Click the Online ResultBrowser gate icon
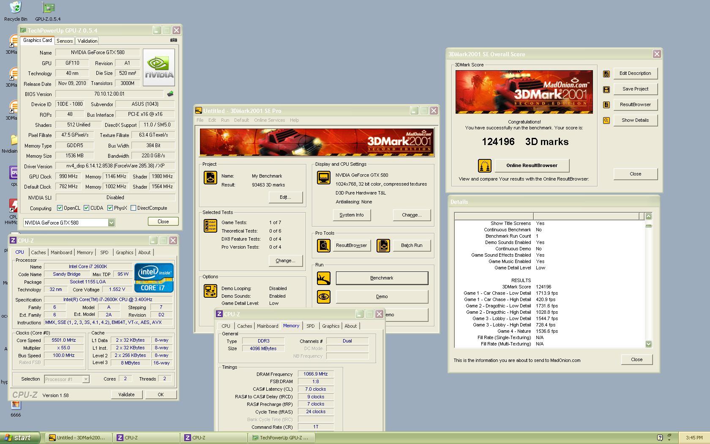This screenshot has width=710, height=444. coord(485,166)
